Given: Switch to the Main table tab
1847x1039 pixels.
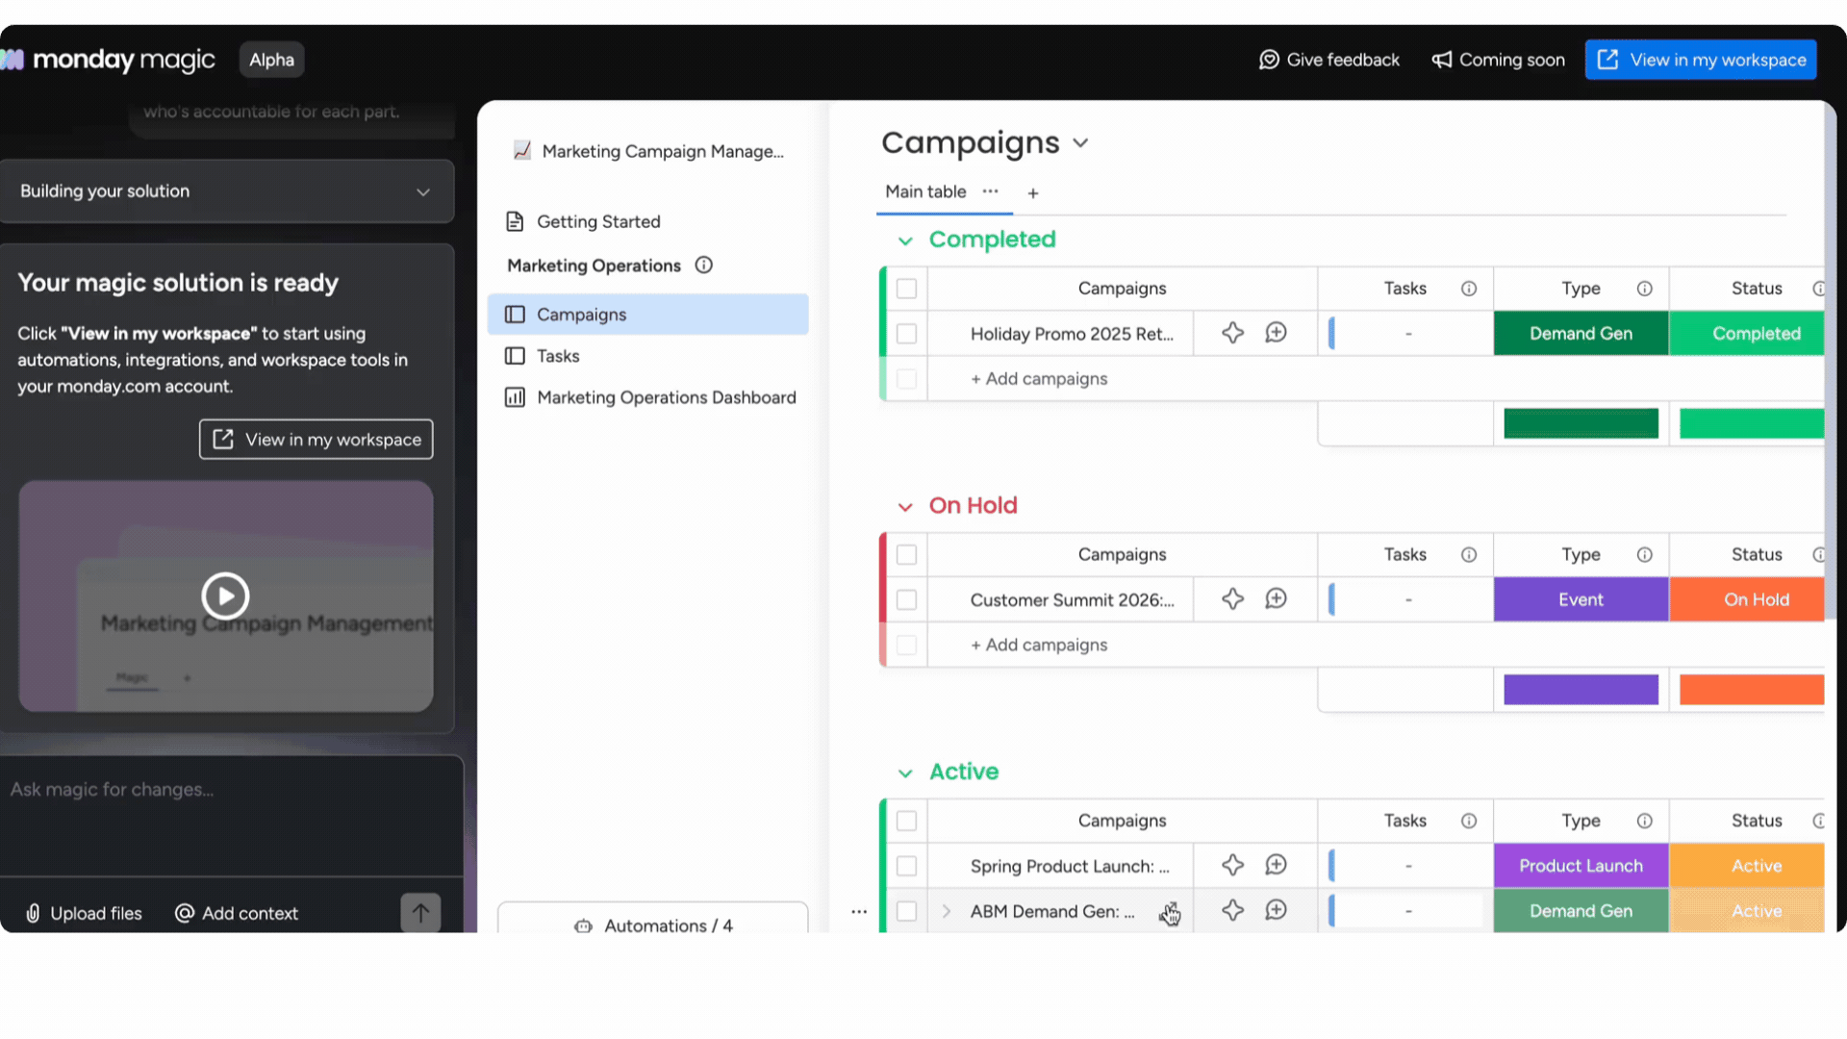Looking at the screenshot, I should coord(925,191).
